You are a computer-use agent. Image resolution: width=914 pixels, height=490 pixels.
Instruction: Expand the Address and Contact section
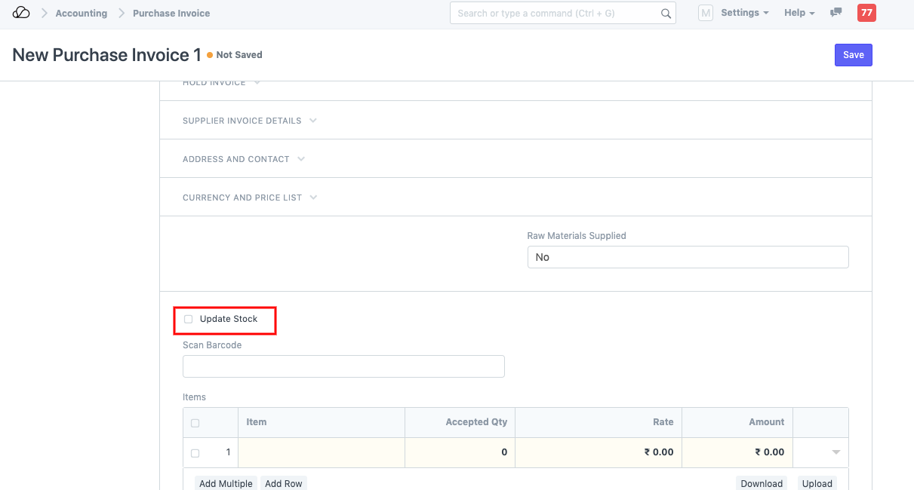pyautogui.click(x=243, y=159)
